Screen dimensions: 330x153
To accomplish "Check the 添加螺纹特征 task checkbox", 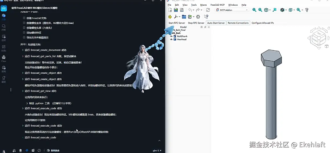I will (x=24, y=33).
